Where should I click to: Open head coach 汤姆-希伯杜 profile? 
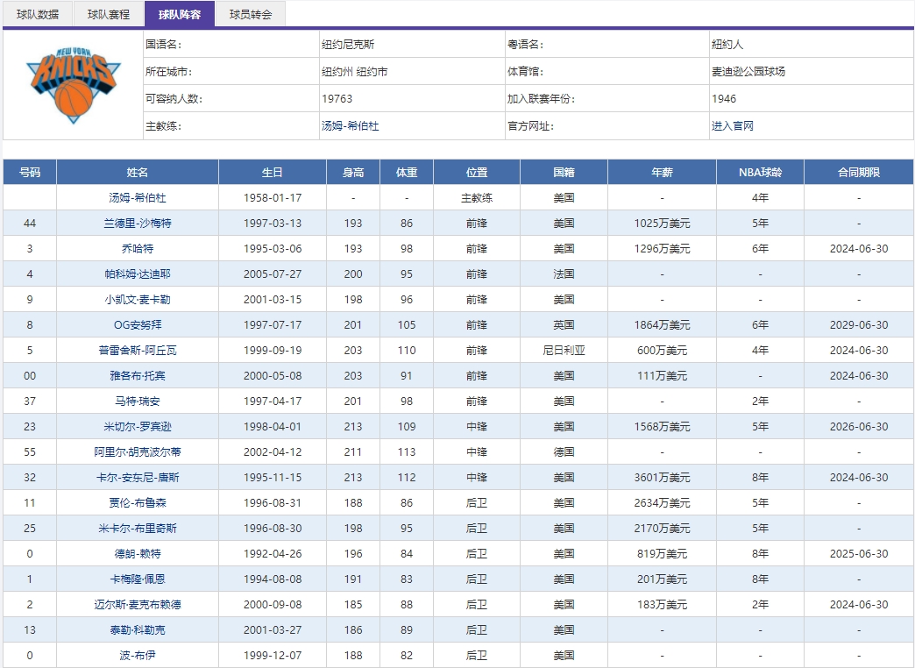tap(140, 197)
